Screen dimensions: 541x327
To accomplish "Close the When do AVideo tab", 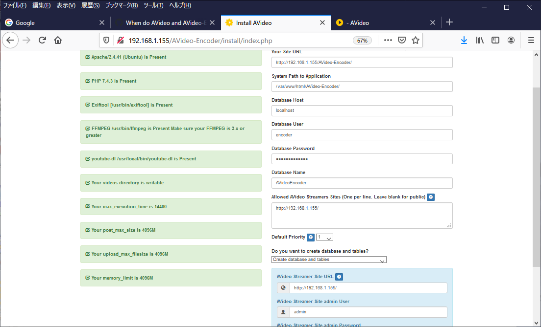I will 212,22.
